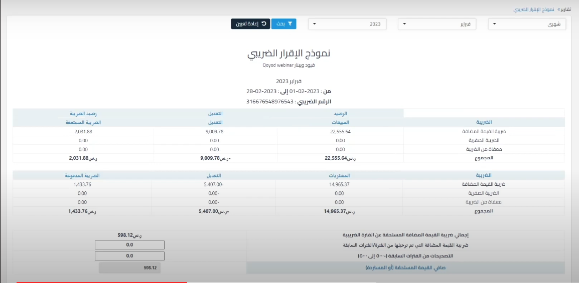Click the net VAT due field showing 598.12
Viewport: 579px width, 283px height.
tap(129, 268)
